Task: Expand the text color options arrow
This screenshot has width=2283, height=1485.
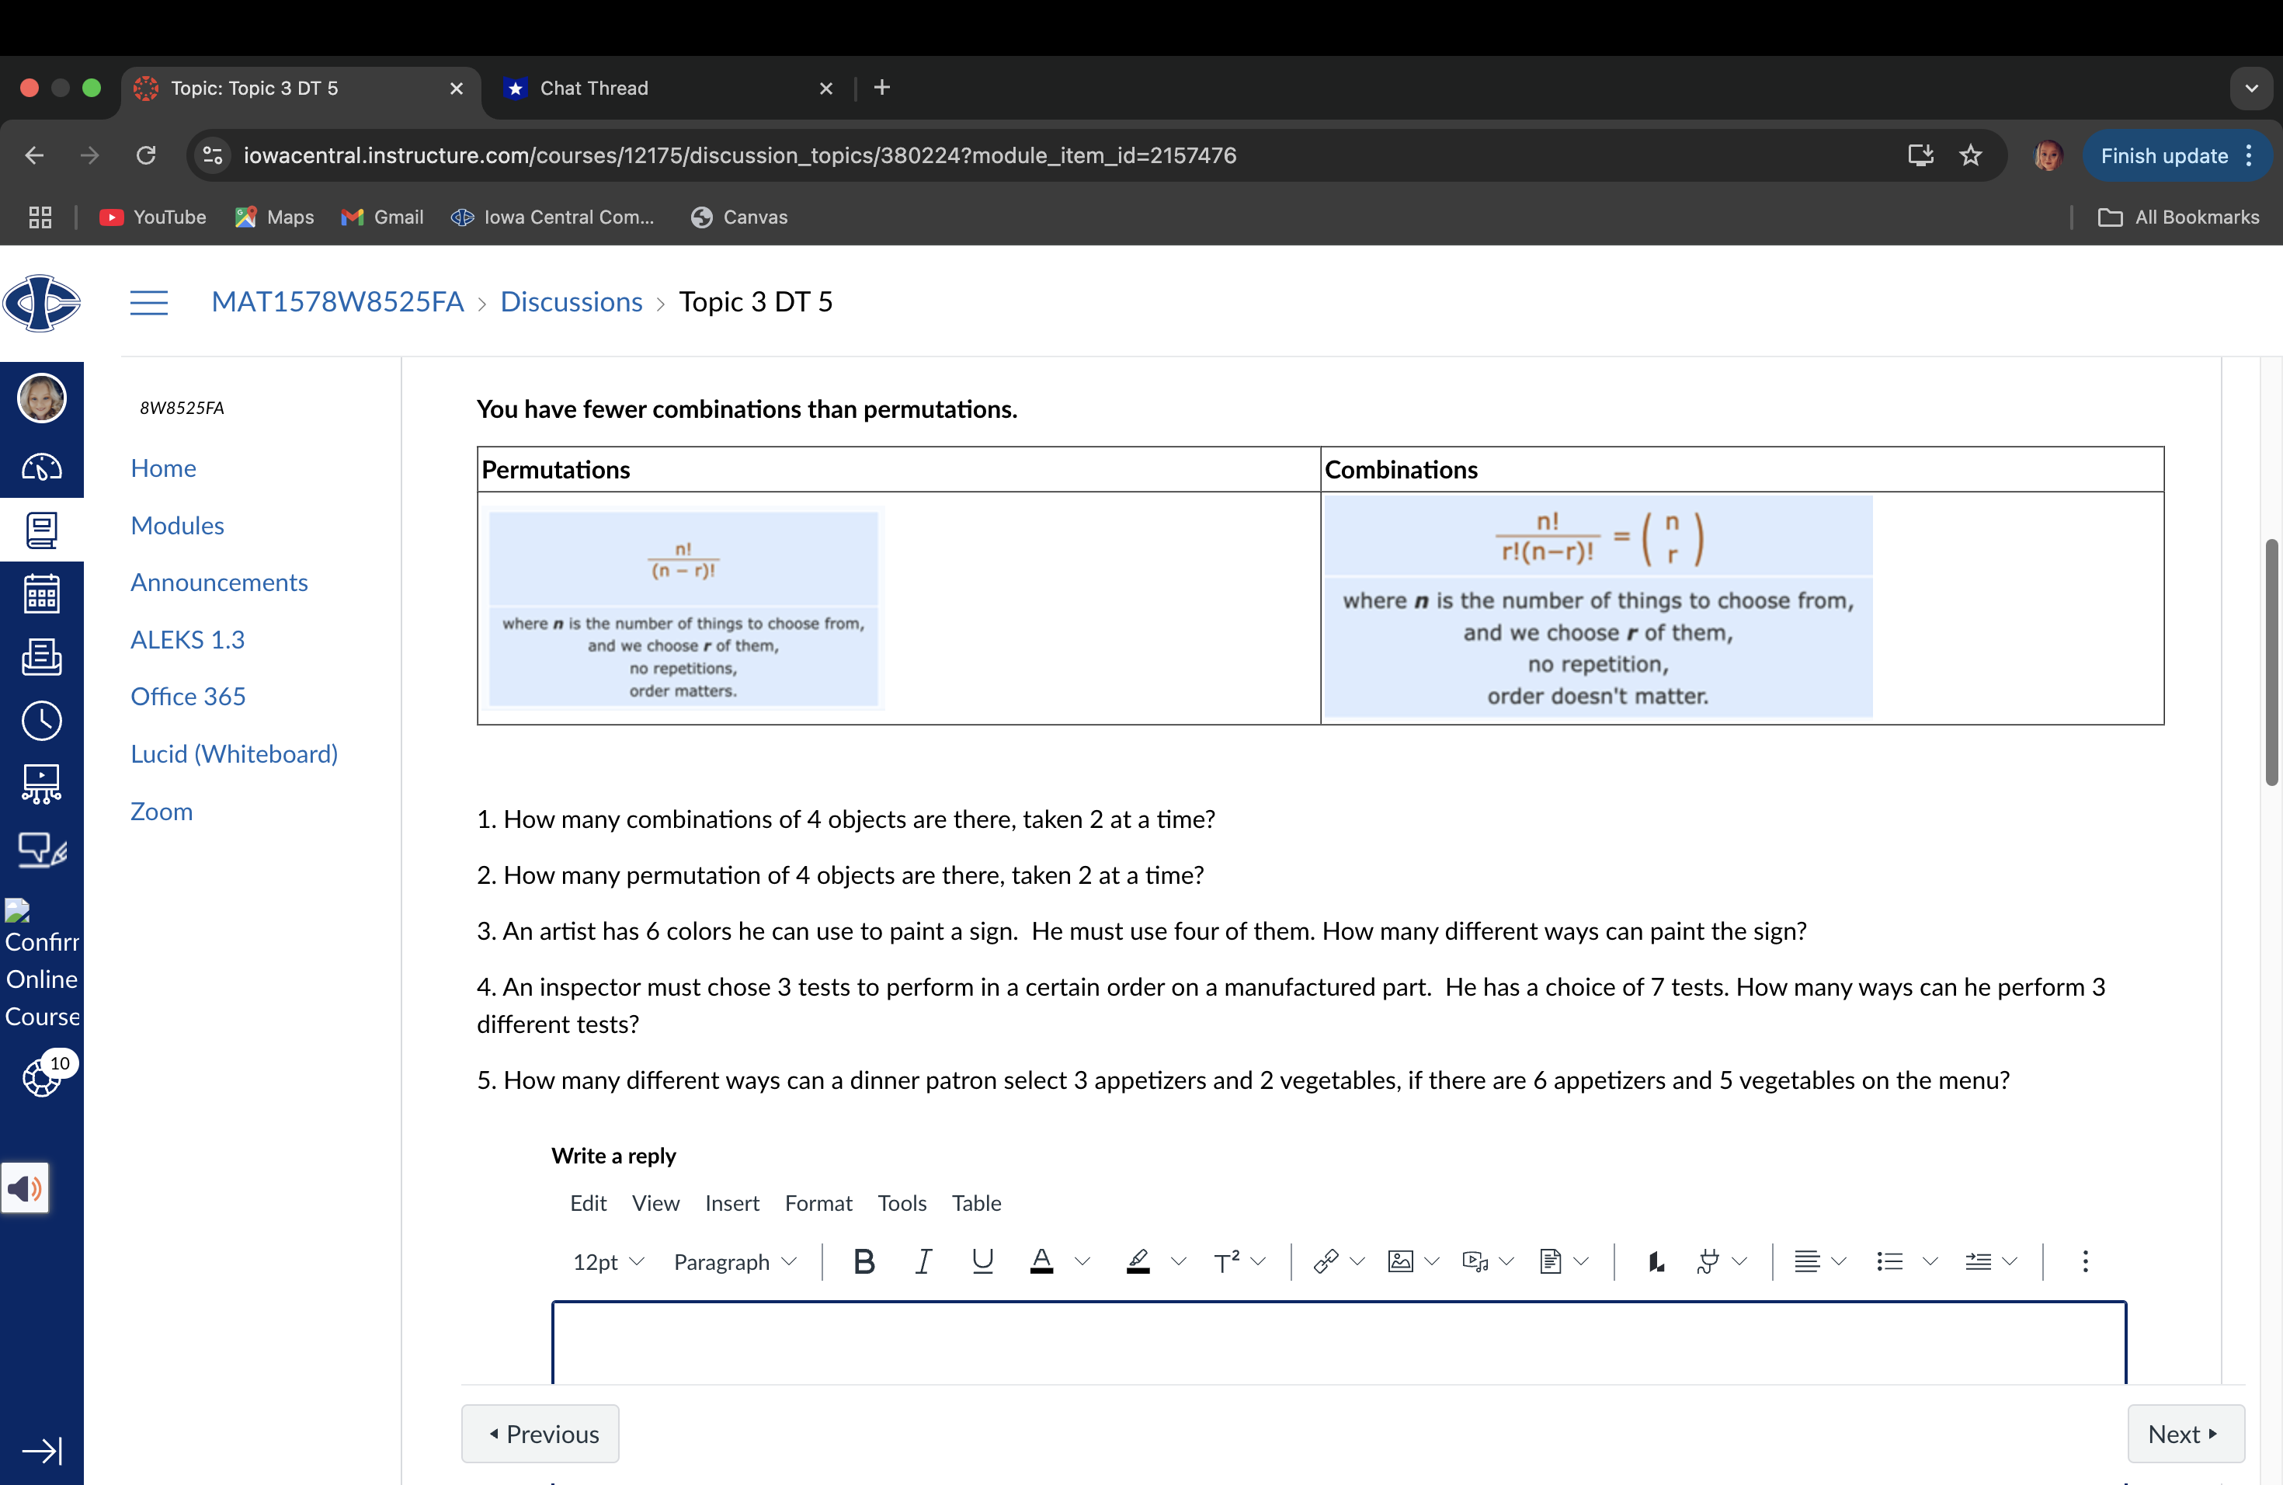Action: pos(1083,1261)
